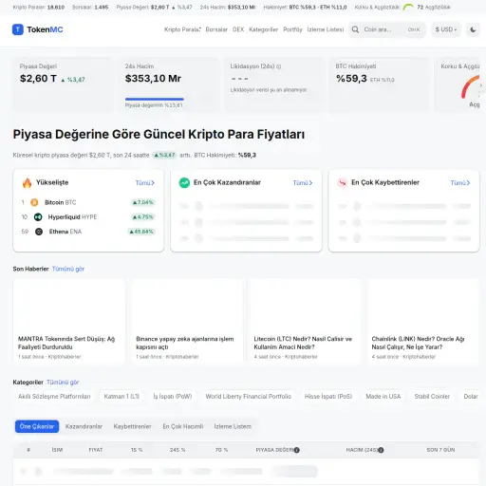Open Tümü link in Yükselişte card
This screenshot has width=486, height=486.
click(x=145, y=183)
